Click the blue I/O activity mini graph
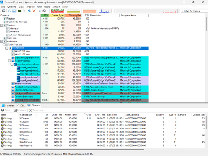This screenshot has width=208, height=156. 105,11
